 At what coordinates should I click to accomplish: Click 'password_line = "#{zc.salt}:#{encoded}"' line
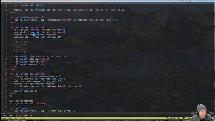click(x=37, y=37)
